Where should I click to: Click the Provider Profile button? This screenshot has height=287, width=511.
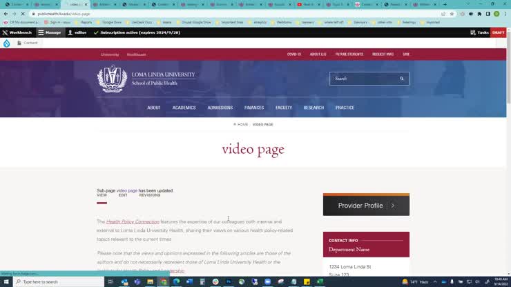(366, 206)
